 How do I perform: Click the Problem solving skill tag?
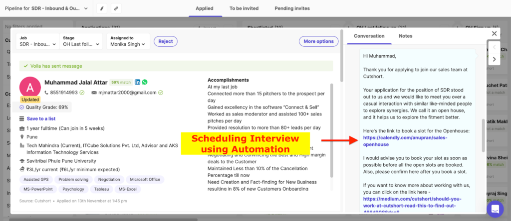tap(73, 179)
